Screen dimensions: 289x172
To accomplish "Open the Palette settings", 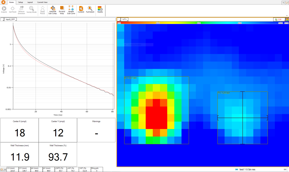I will click(x=100, y=9).
